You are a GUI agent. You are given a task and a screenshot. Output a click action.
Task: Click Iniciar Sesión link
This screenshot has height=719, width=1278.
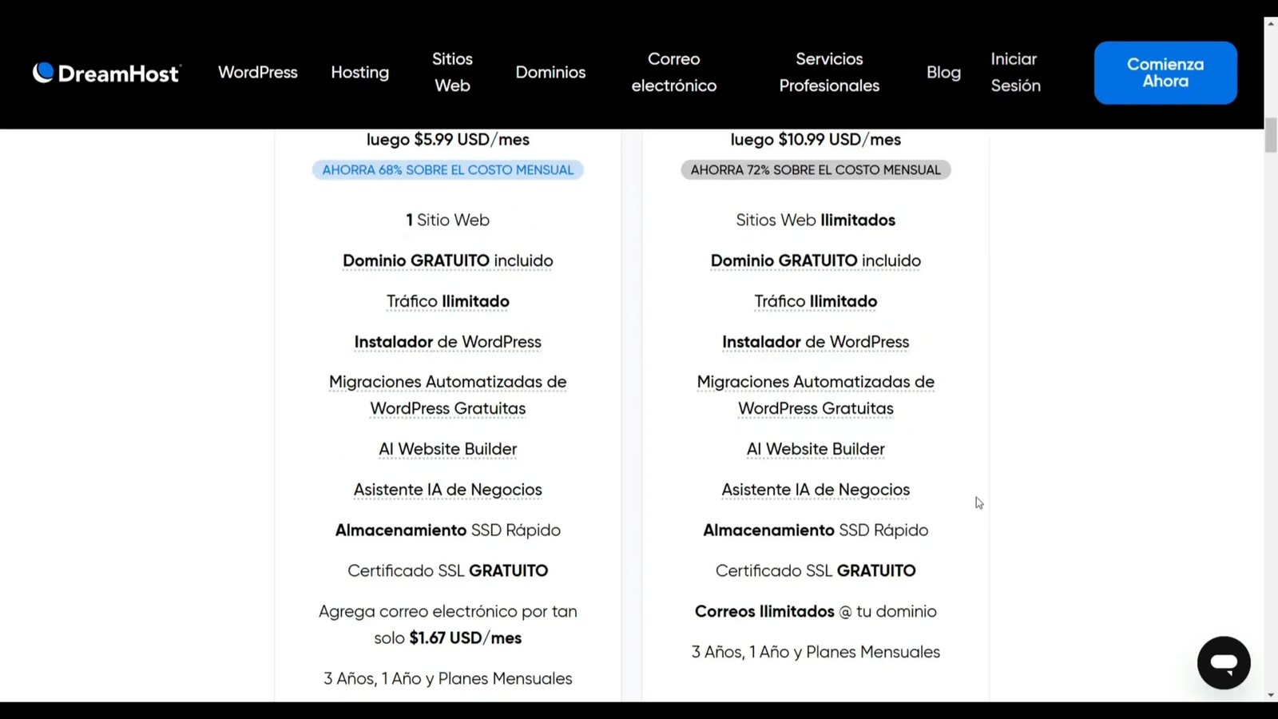click(1015, 72)
